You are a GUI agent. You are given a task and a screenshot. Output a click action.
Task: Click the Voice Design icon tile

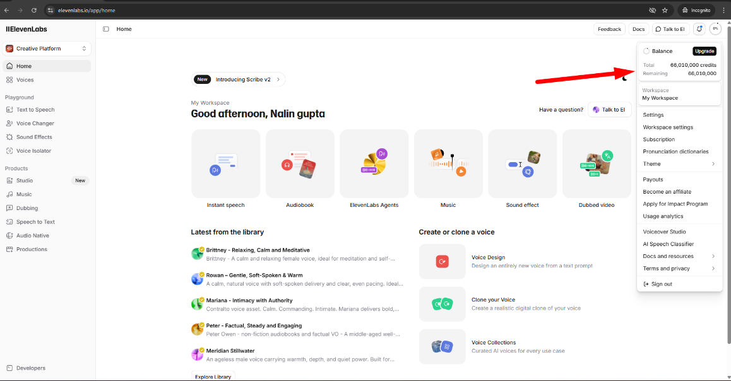point(442,262)
